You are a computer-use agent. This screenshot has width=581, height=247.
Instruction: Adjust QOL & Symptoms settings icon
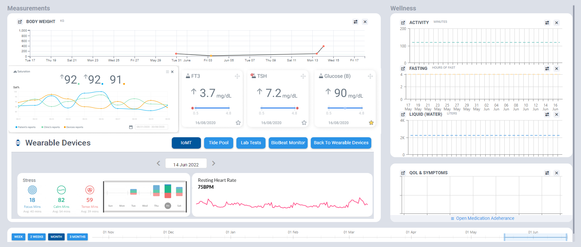[x=547, y=173]
